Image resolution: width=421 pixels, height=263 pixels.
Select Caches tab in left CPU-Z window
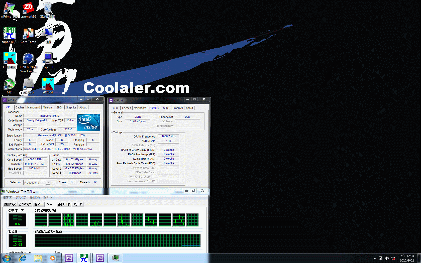(x=20, y=107)
